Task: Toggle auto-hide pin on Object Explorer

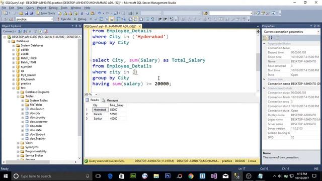Action: [76, 26]
